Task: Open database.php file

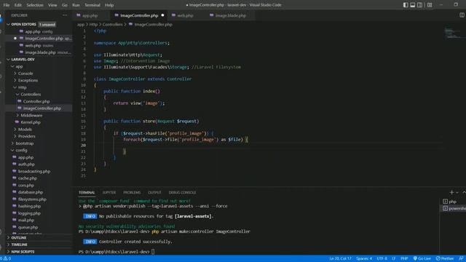Action: coord(31,192)
